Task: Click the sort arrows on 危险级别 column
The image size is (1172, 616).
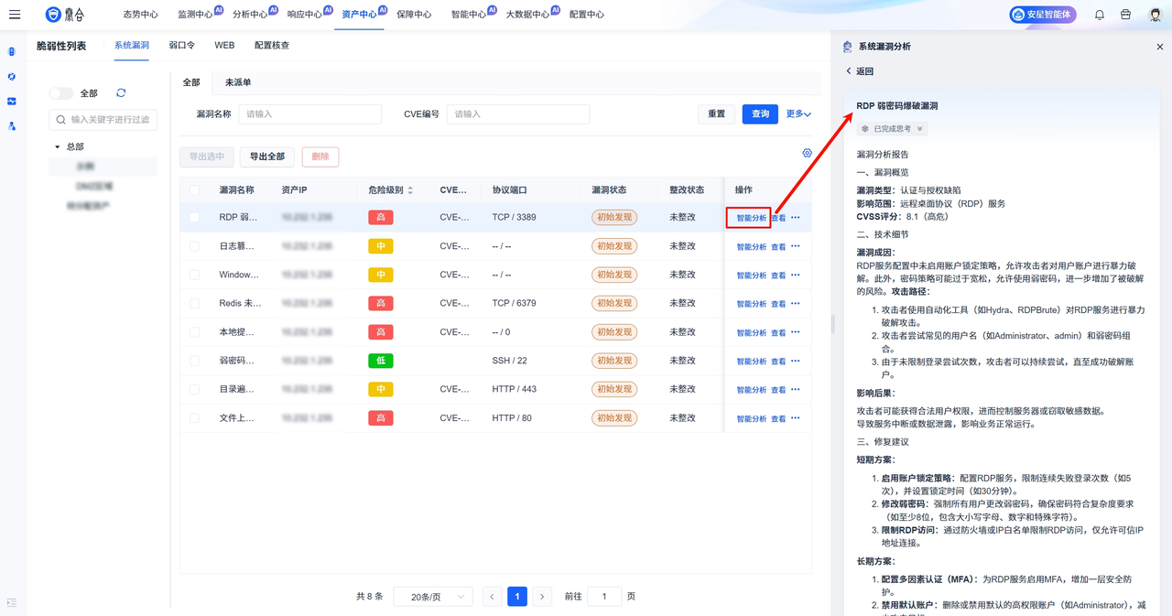Action: (x=410, y=190)
